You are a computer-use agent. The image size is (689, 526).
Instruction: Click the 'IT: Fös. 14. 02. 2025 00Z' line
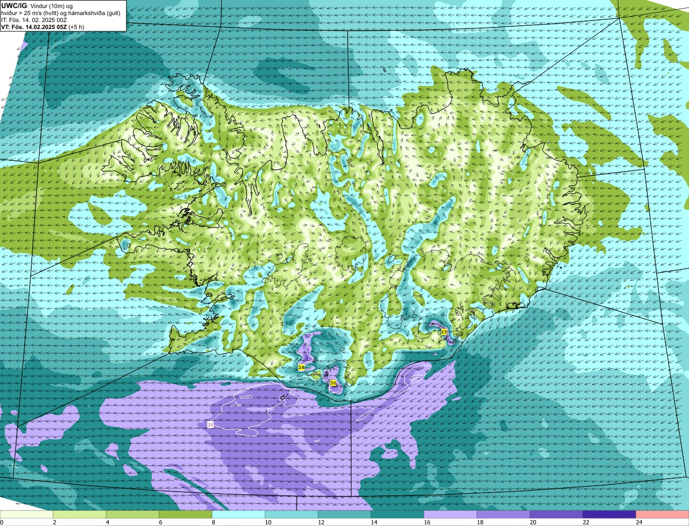coord(34,20)
